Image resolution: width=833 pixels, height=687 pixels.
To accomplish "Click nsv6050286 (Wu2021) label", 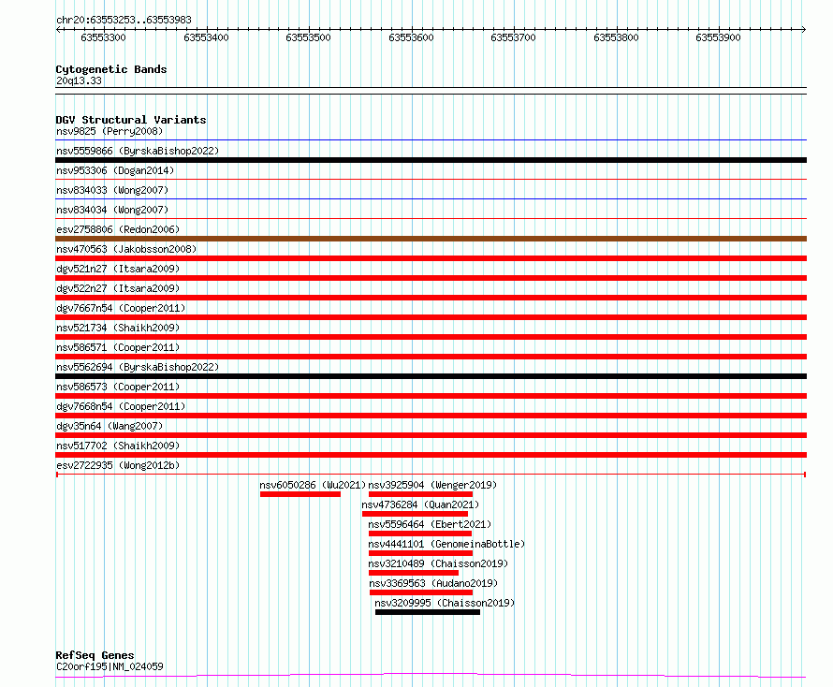I will [x=313, y=485].
